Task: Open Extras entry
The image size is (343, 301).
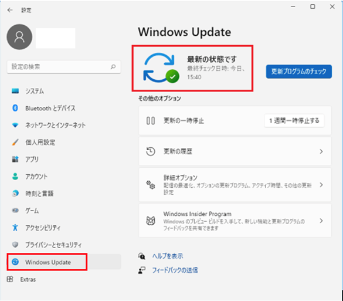Action: pos(28,279)
